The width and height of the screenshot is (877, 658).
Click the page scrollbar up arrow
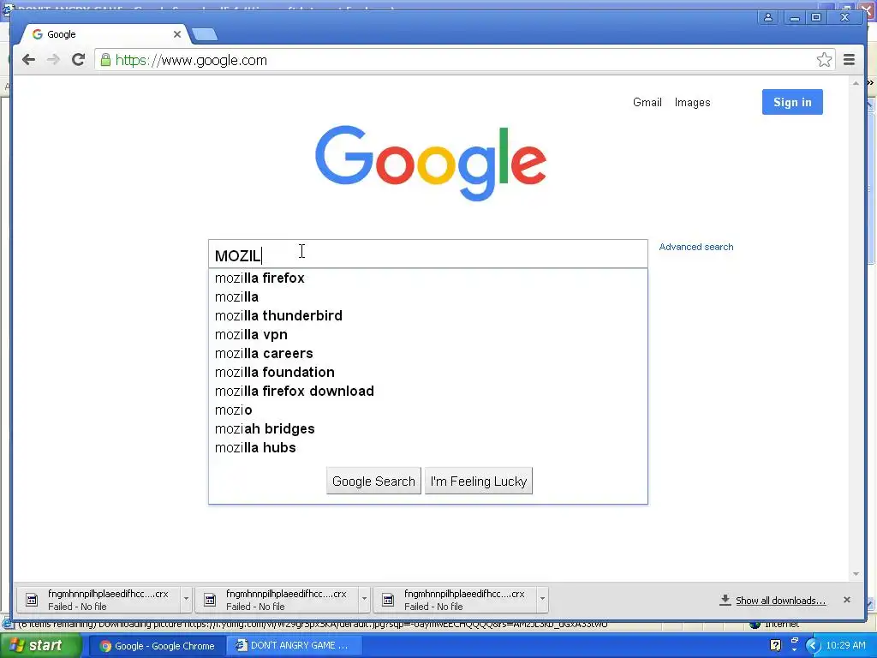[x=856, y=83]
